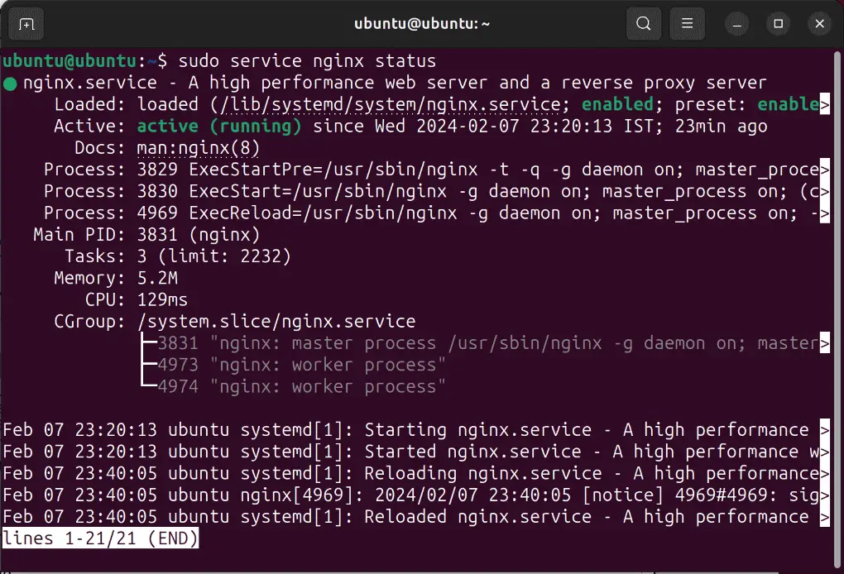Click the green active status dot
The image size is (844, 574).
[10, 84]
